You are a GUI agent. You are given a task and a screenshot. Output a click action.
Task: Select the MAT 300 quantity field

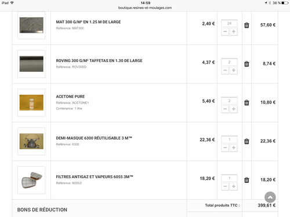tap(229, 23)
